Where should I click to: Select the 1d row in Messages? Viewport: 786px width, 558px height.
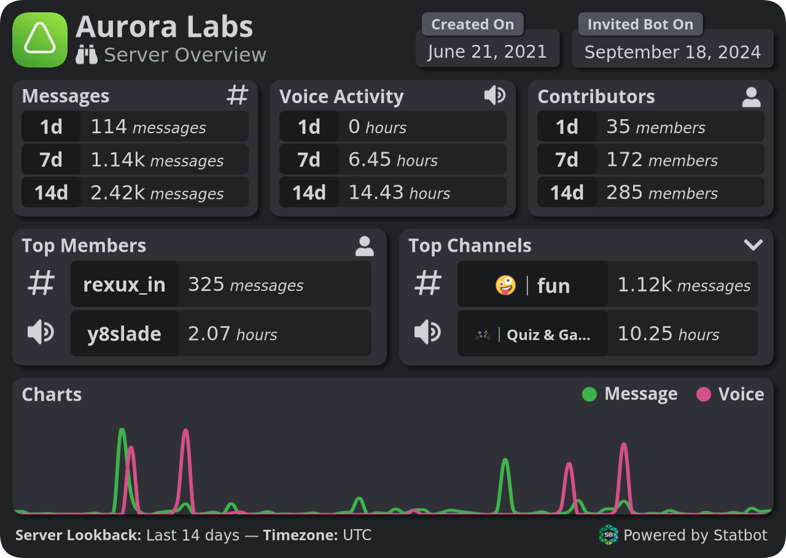135,127
